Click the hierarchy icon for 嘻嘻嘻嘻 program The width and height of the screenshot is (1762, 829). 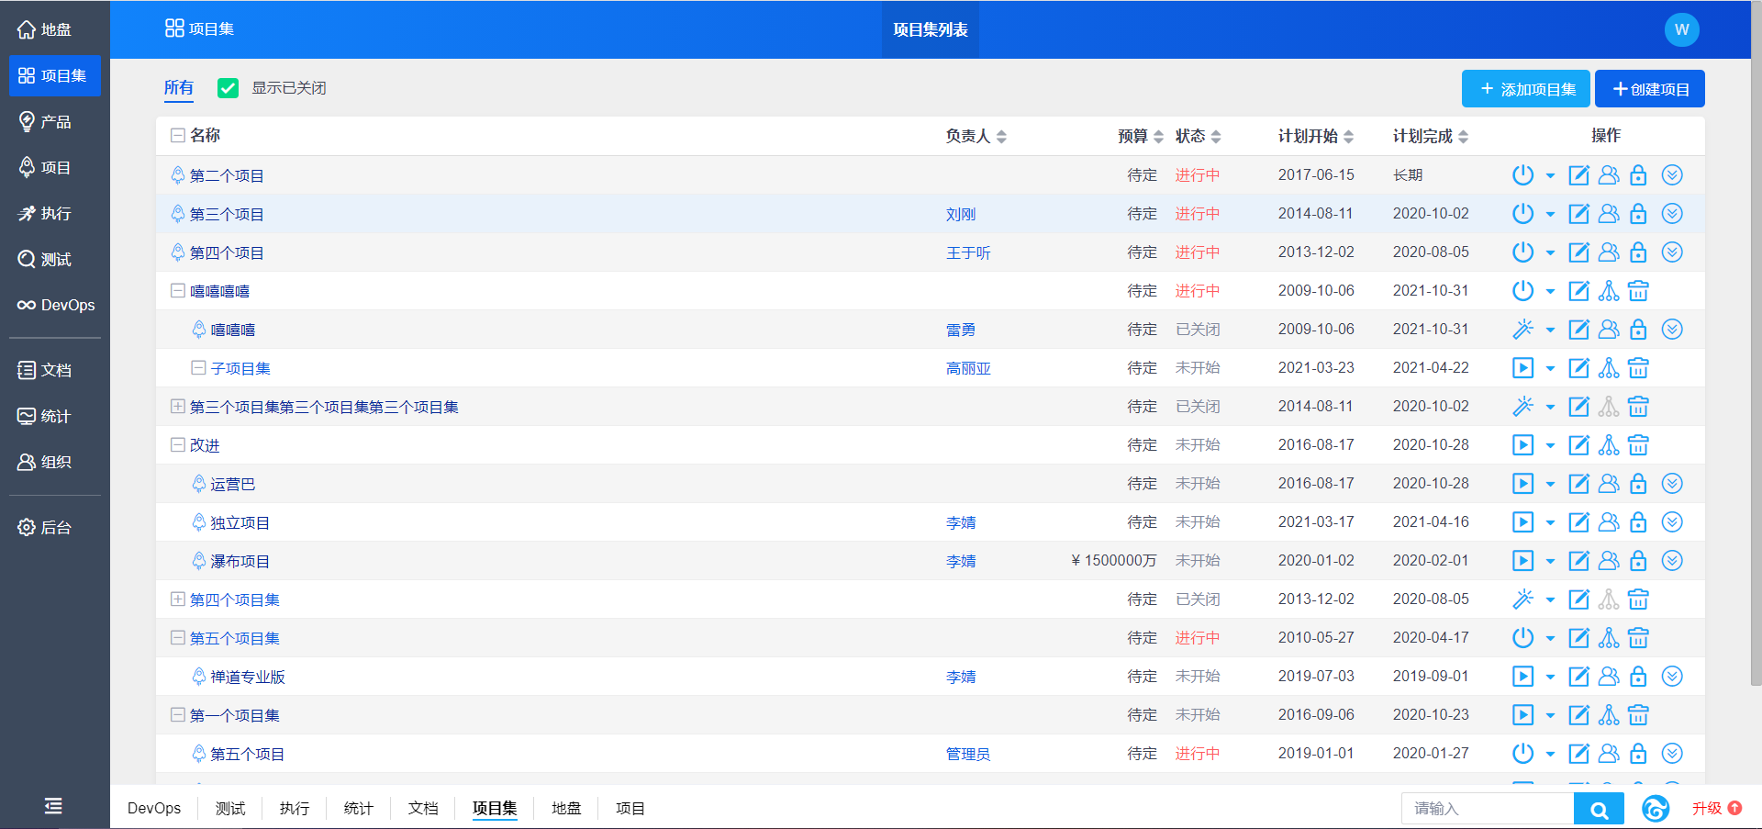coord(1609,291)
